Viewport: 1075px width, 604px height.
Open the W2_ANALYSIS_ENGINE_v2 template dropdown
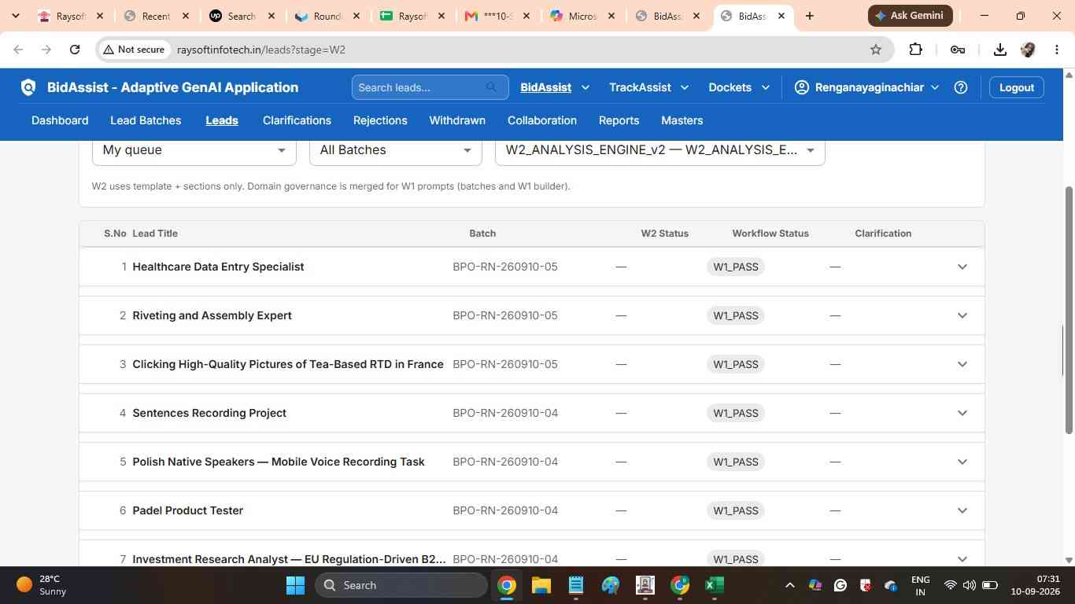(x=660, y=150)
